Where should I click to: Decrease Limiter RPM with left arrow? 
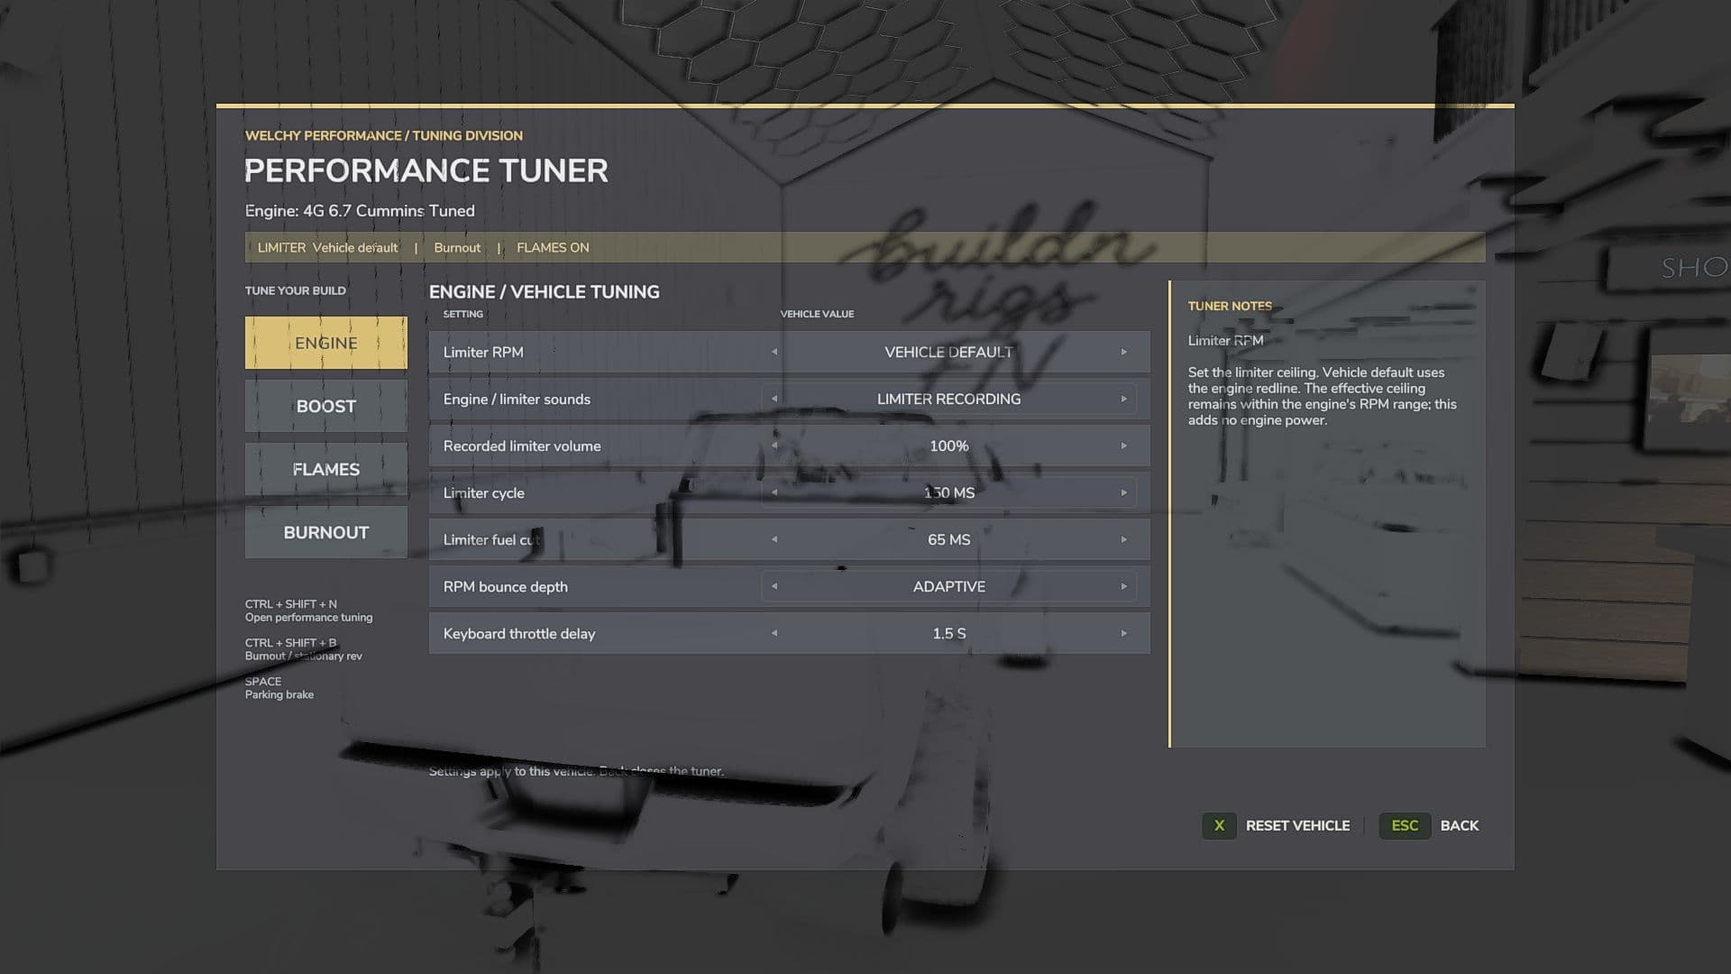click(x=774, y=352)
